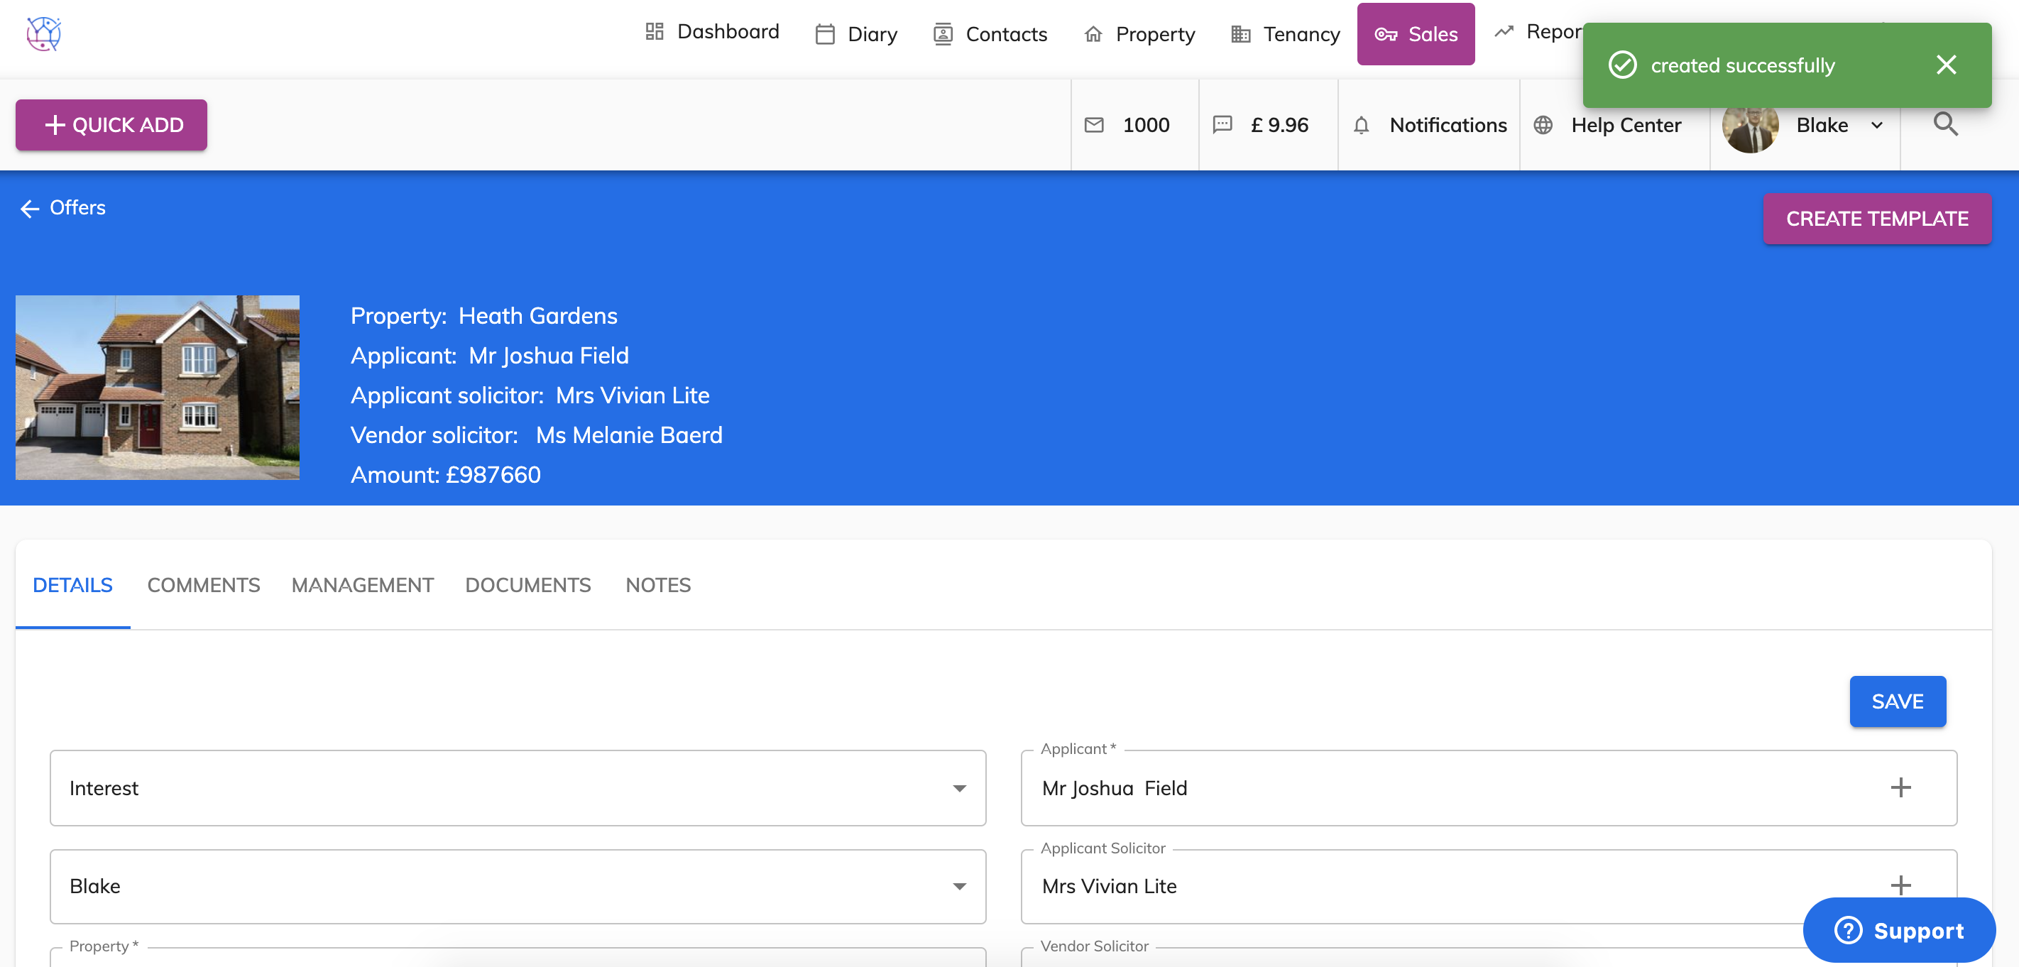Dismiss the created successfully notification
The width and height of the screenshot is (2019, 967).
(x=1946, y=65)
